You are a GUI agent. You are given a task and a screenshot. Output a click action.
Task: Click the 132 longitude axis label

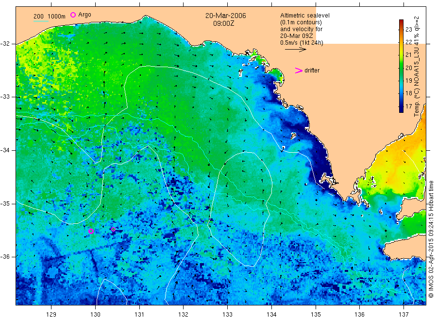[x=184, y=315]
